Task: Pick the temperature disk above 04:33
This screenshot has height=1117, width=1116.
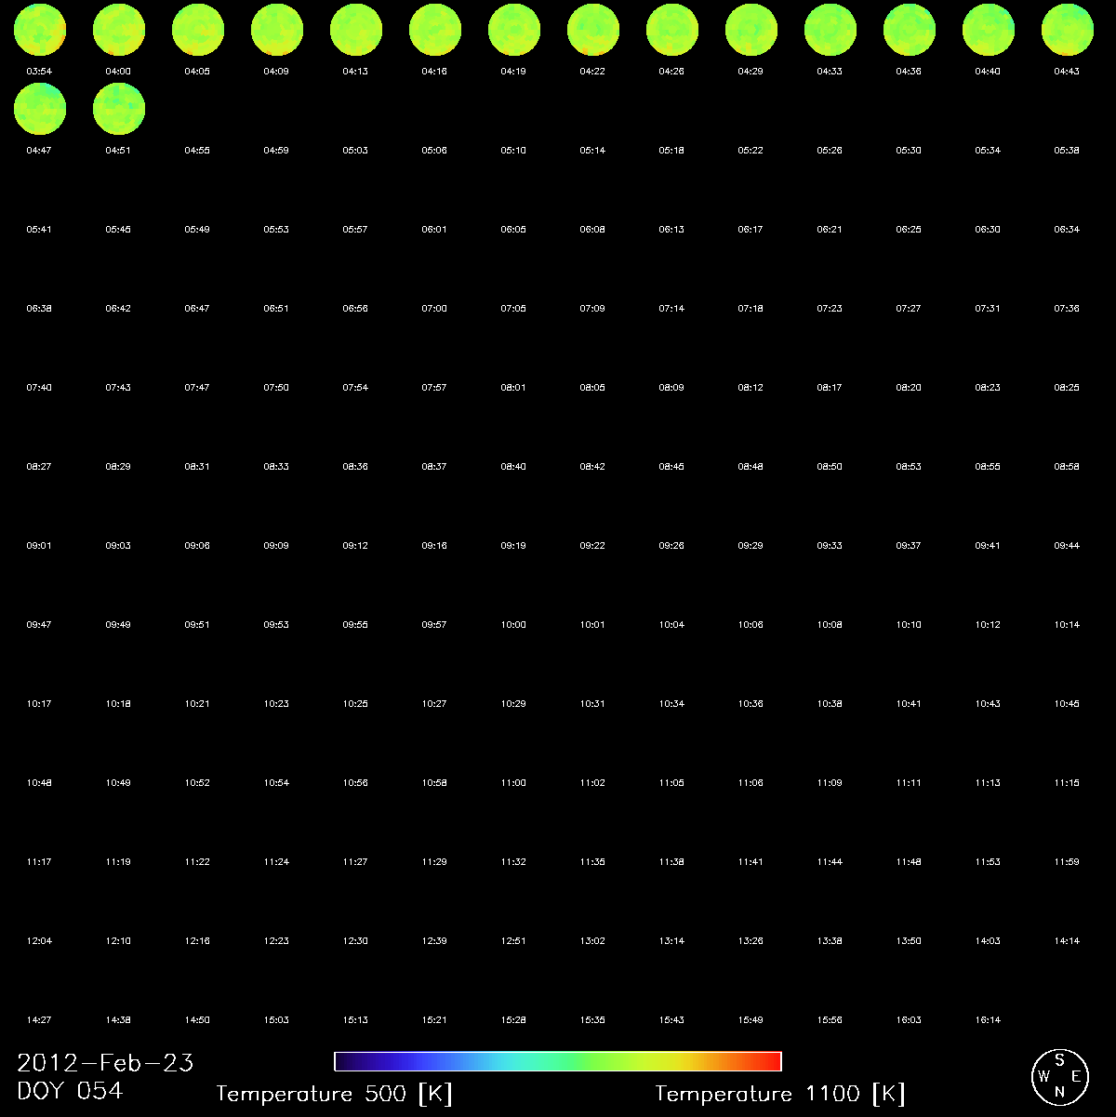Action: pyautogui.click(x=830, y=30)
